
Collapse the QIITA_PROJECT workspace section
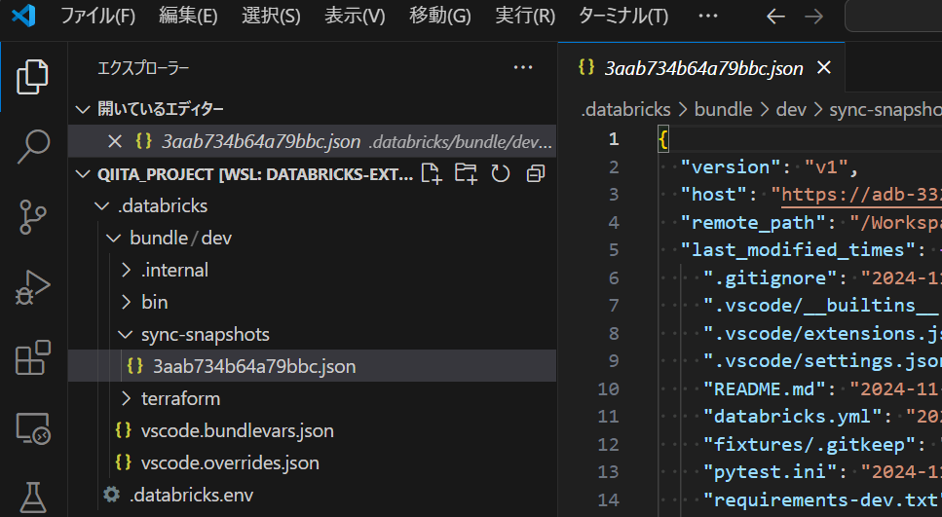82,174
